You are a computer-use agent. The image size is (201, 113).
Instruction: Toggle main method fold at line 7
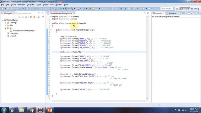coord(51,30)
